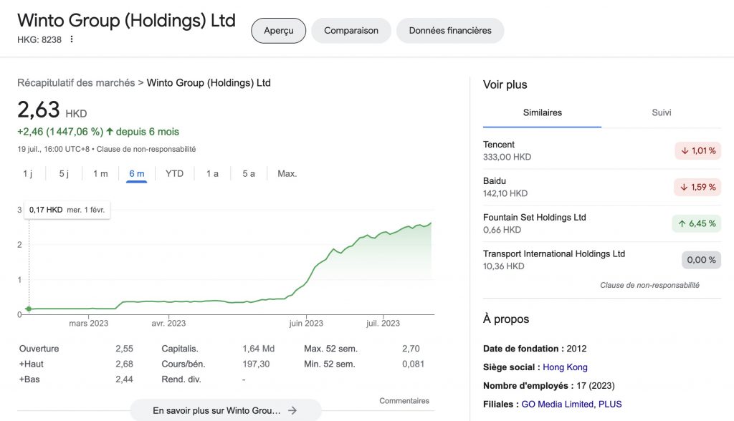This screenshot has height=421, width=734.
Task: Select the Max. chart range
Action: (287, 173)
